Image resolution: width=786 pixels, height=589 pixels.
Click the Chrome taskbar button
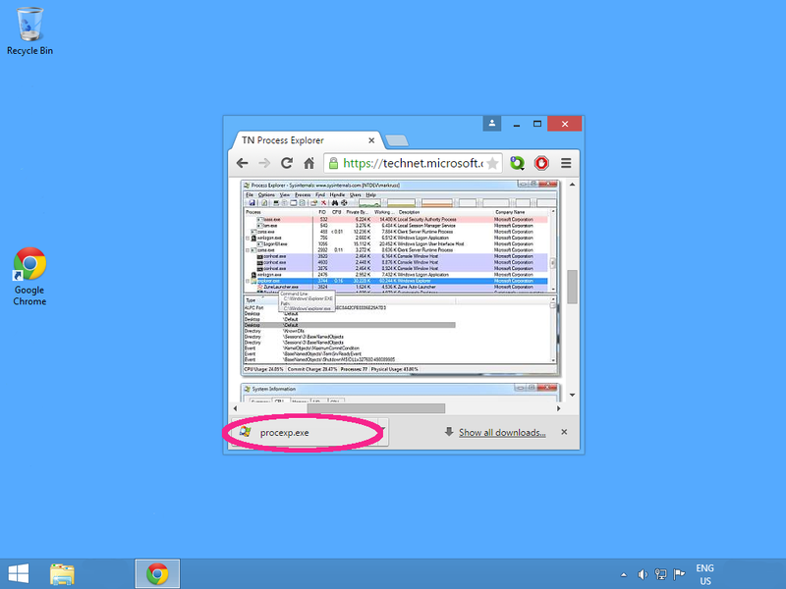point(157,574)
